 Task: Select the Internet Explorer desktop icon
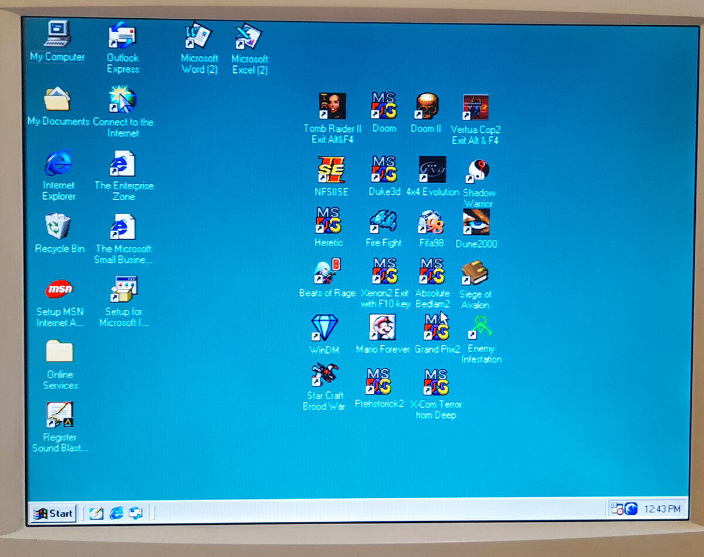[58, 162]
